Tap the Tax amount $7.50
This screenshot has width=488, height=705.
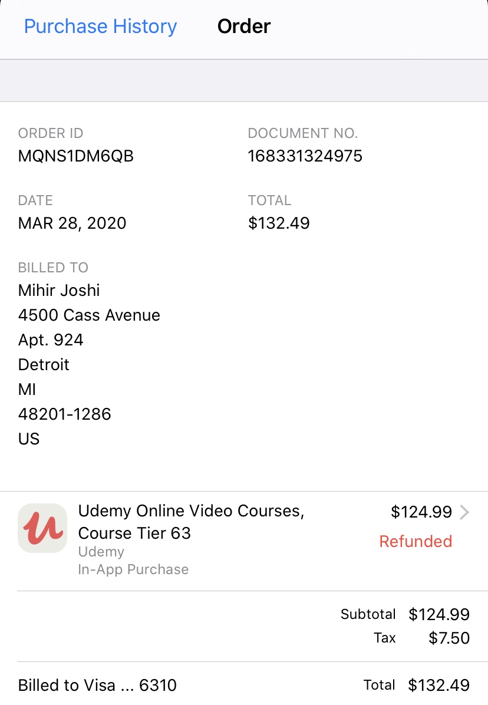pyautogui.click(x=449, y=638)
